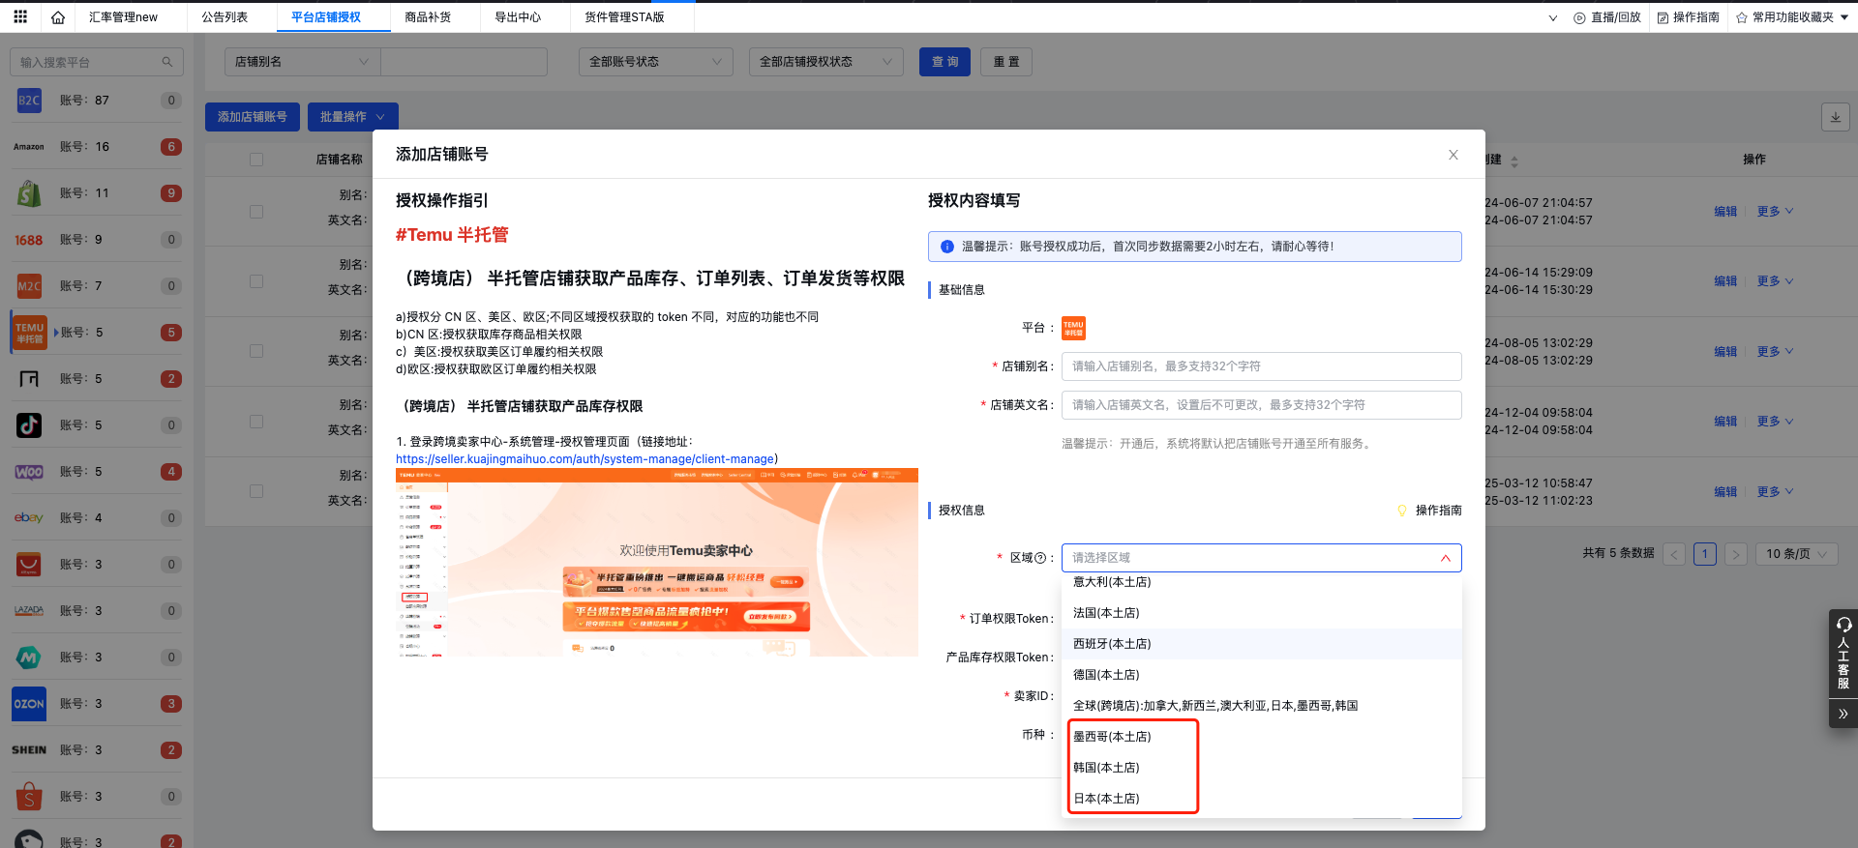Viewport: 1858px width, 848px height.
Task: Click the lightbulb icon beside 操作指南 in the dialog
Action: pyautogui.click(x=1402, y=511)
